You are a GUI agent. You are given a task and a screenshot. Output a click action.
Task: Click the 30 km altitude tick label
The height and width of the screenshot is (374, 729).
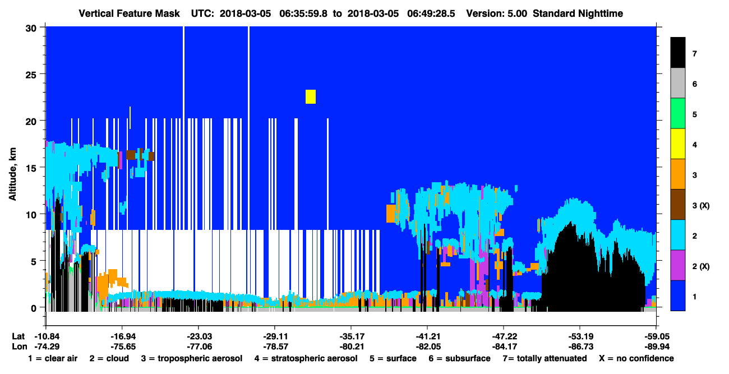click(x=33, y=27)
